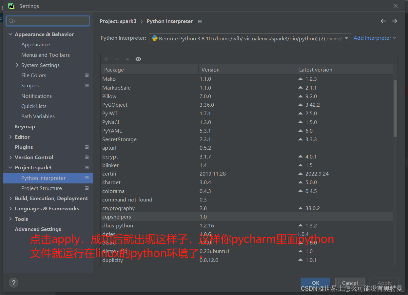The height and width of the screenshot is (295, 408).
Task: Open Advanced Settings page
Action: (38, 229)
